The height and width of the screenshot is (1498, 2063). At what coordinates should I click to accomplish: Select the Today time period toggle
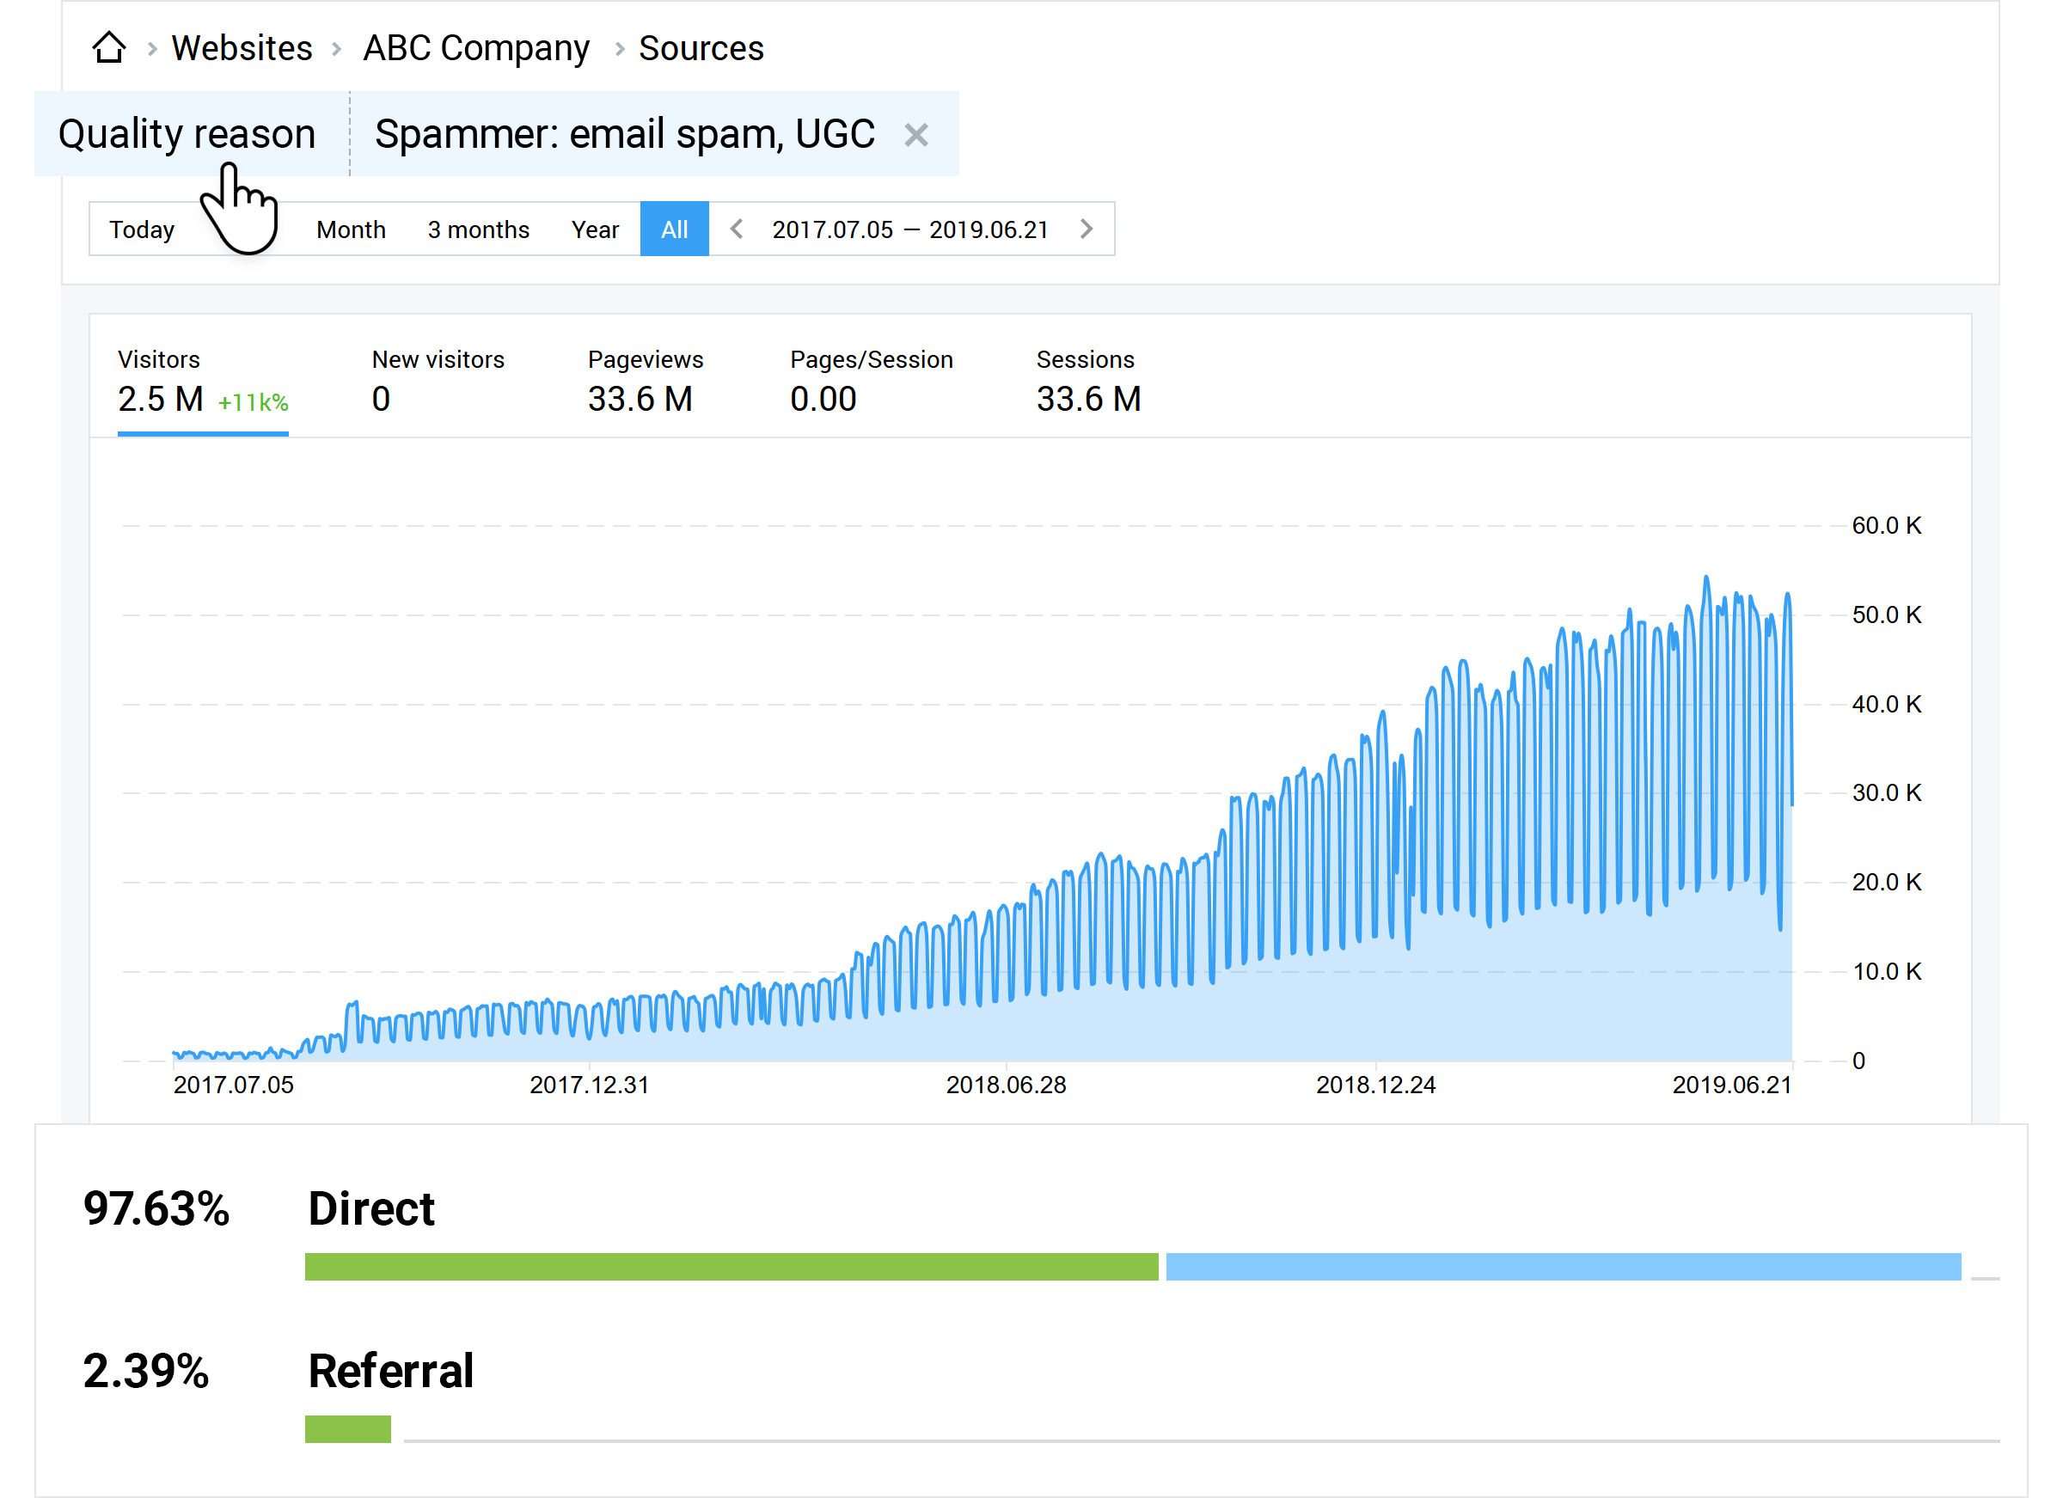point(143,229)
